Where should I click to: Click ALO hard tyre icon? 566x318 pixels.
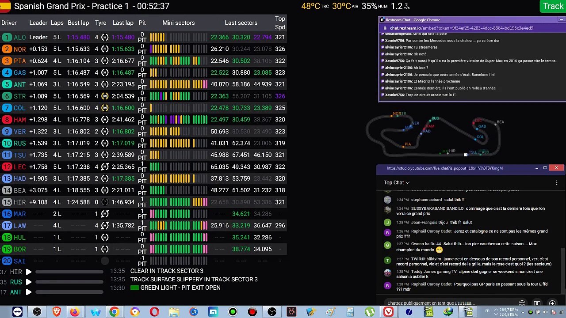click(105, 37)
